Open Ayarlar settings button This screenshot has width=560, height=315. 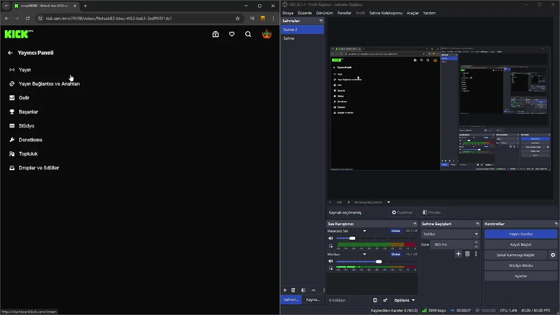(x=521, y=276)
